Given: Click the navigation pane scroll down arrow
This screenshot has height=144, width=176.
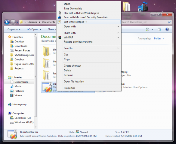Looking at the screenshot, I should [x=36, y=127].
